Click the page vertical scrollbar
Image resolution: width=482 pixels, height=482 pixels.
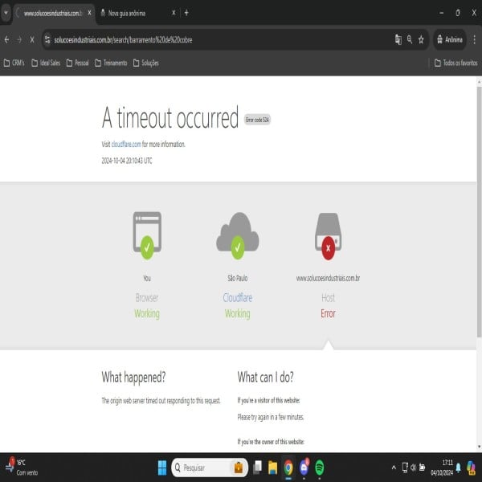tap(479, 211)
